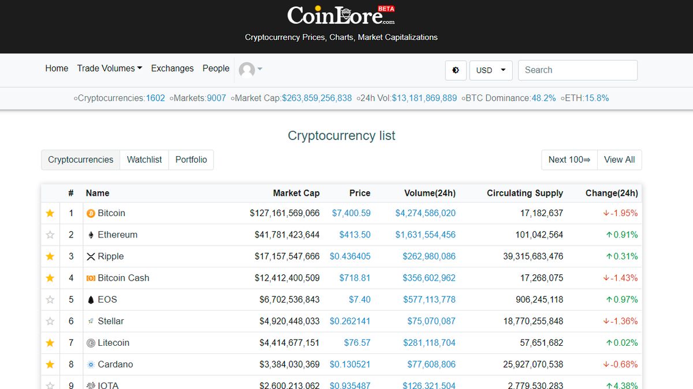
Task: Open Bitcoin price link $7,400.59
Action: coord(351,213)
